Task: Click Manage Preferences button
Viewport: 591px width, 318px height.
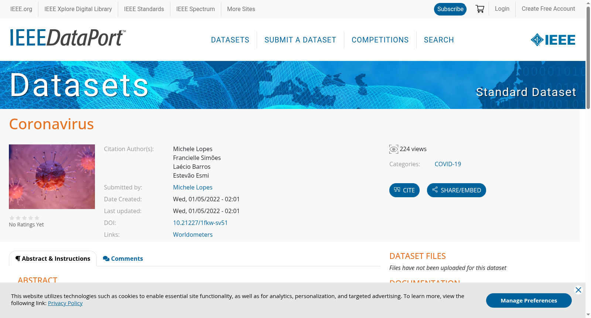Action: [529, 300]
